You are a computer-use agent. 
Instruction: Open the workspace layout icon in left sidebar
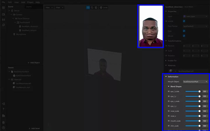coord(3,8)
